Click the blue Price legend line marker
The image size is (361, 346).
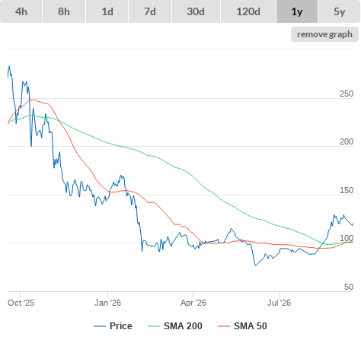pos(100,326)
